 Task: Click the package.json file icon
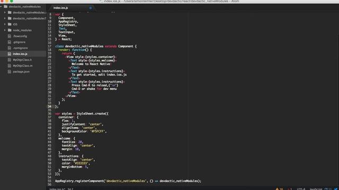[x=10, y=72]
